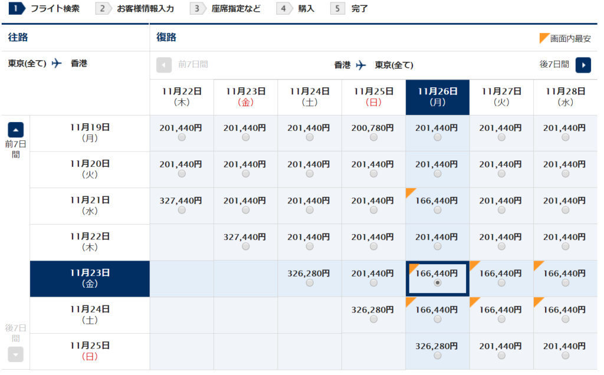Click the airplane icon between Tokyo and Hong Kong

click(x=57, y=63)
